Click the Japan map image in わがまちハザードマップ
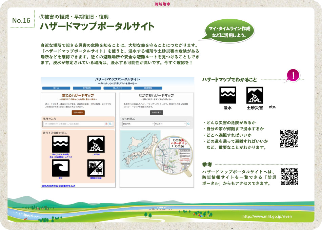This screenshot has height=230, width=322. [140, 150]
